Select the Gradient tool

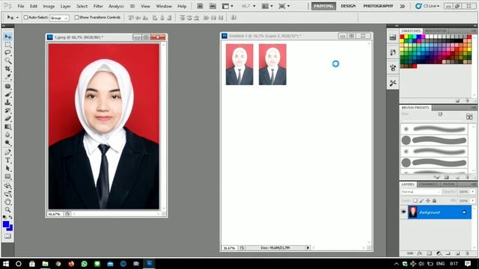tap(7, 126)
